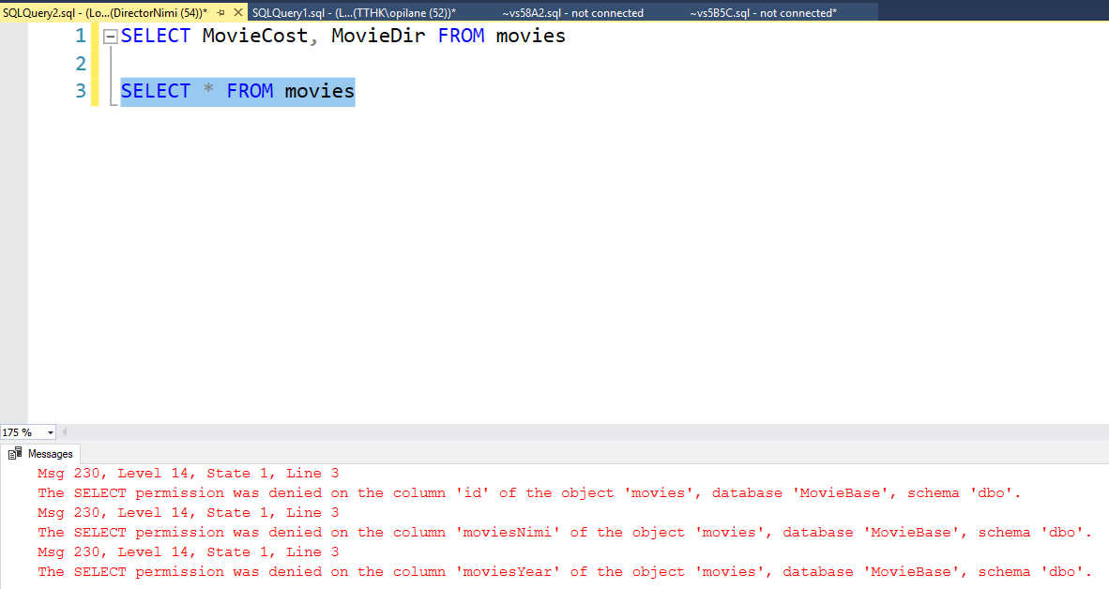Screen dimensions: 1109x589
Task: Click the highlighted SELECT * FROM movies line
Action: (x=237, y=91)
